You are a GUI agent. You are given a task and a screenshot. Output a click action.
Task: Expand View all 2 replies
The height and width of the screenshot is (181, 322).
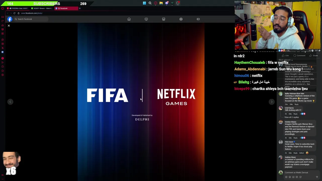292,117
